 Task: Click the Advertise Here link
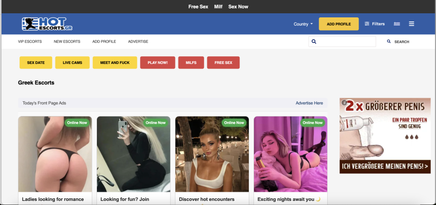309,103
